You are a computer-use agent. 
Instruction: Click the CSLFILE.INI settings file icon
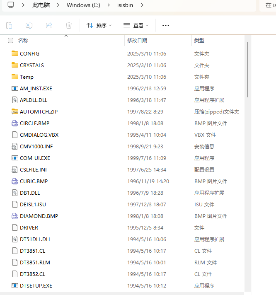coord(15,169)
